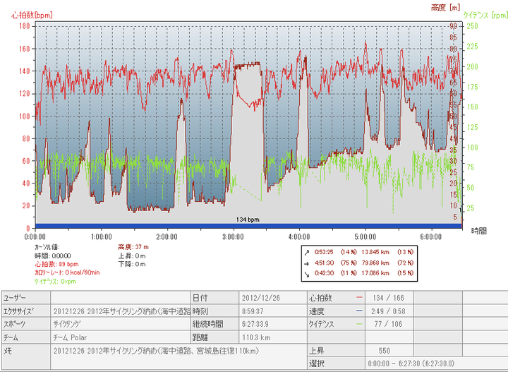The width and height of the screenshot is (508, 372).
Task: Click the uphill distance 13.845 km
Action: (x=375, y=253)
